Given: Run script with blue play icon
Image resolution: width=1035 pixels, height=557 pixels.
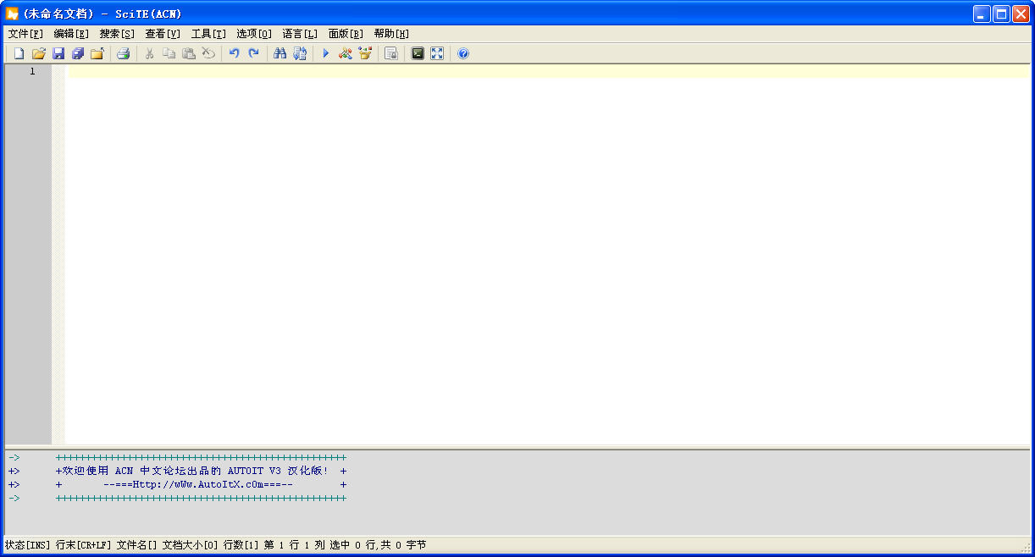Looking at the screenshot, I should pos(325,53).
